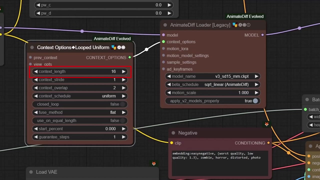Image resolution: width=320 pixels, height=180 pixels.
Task: Select next model_name option arrow
Action: (256, 76)
